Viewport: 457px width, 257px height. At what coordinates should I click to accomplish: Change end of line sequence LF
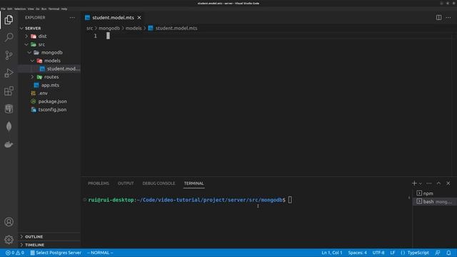(x=393, y=253)
